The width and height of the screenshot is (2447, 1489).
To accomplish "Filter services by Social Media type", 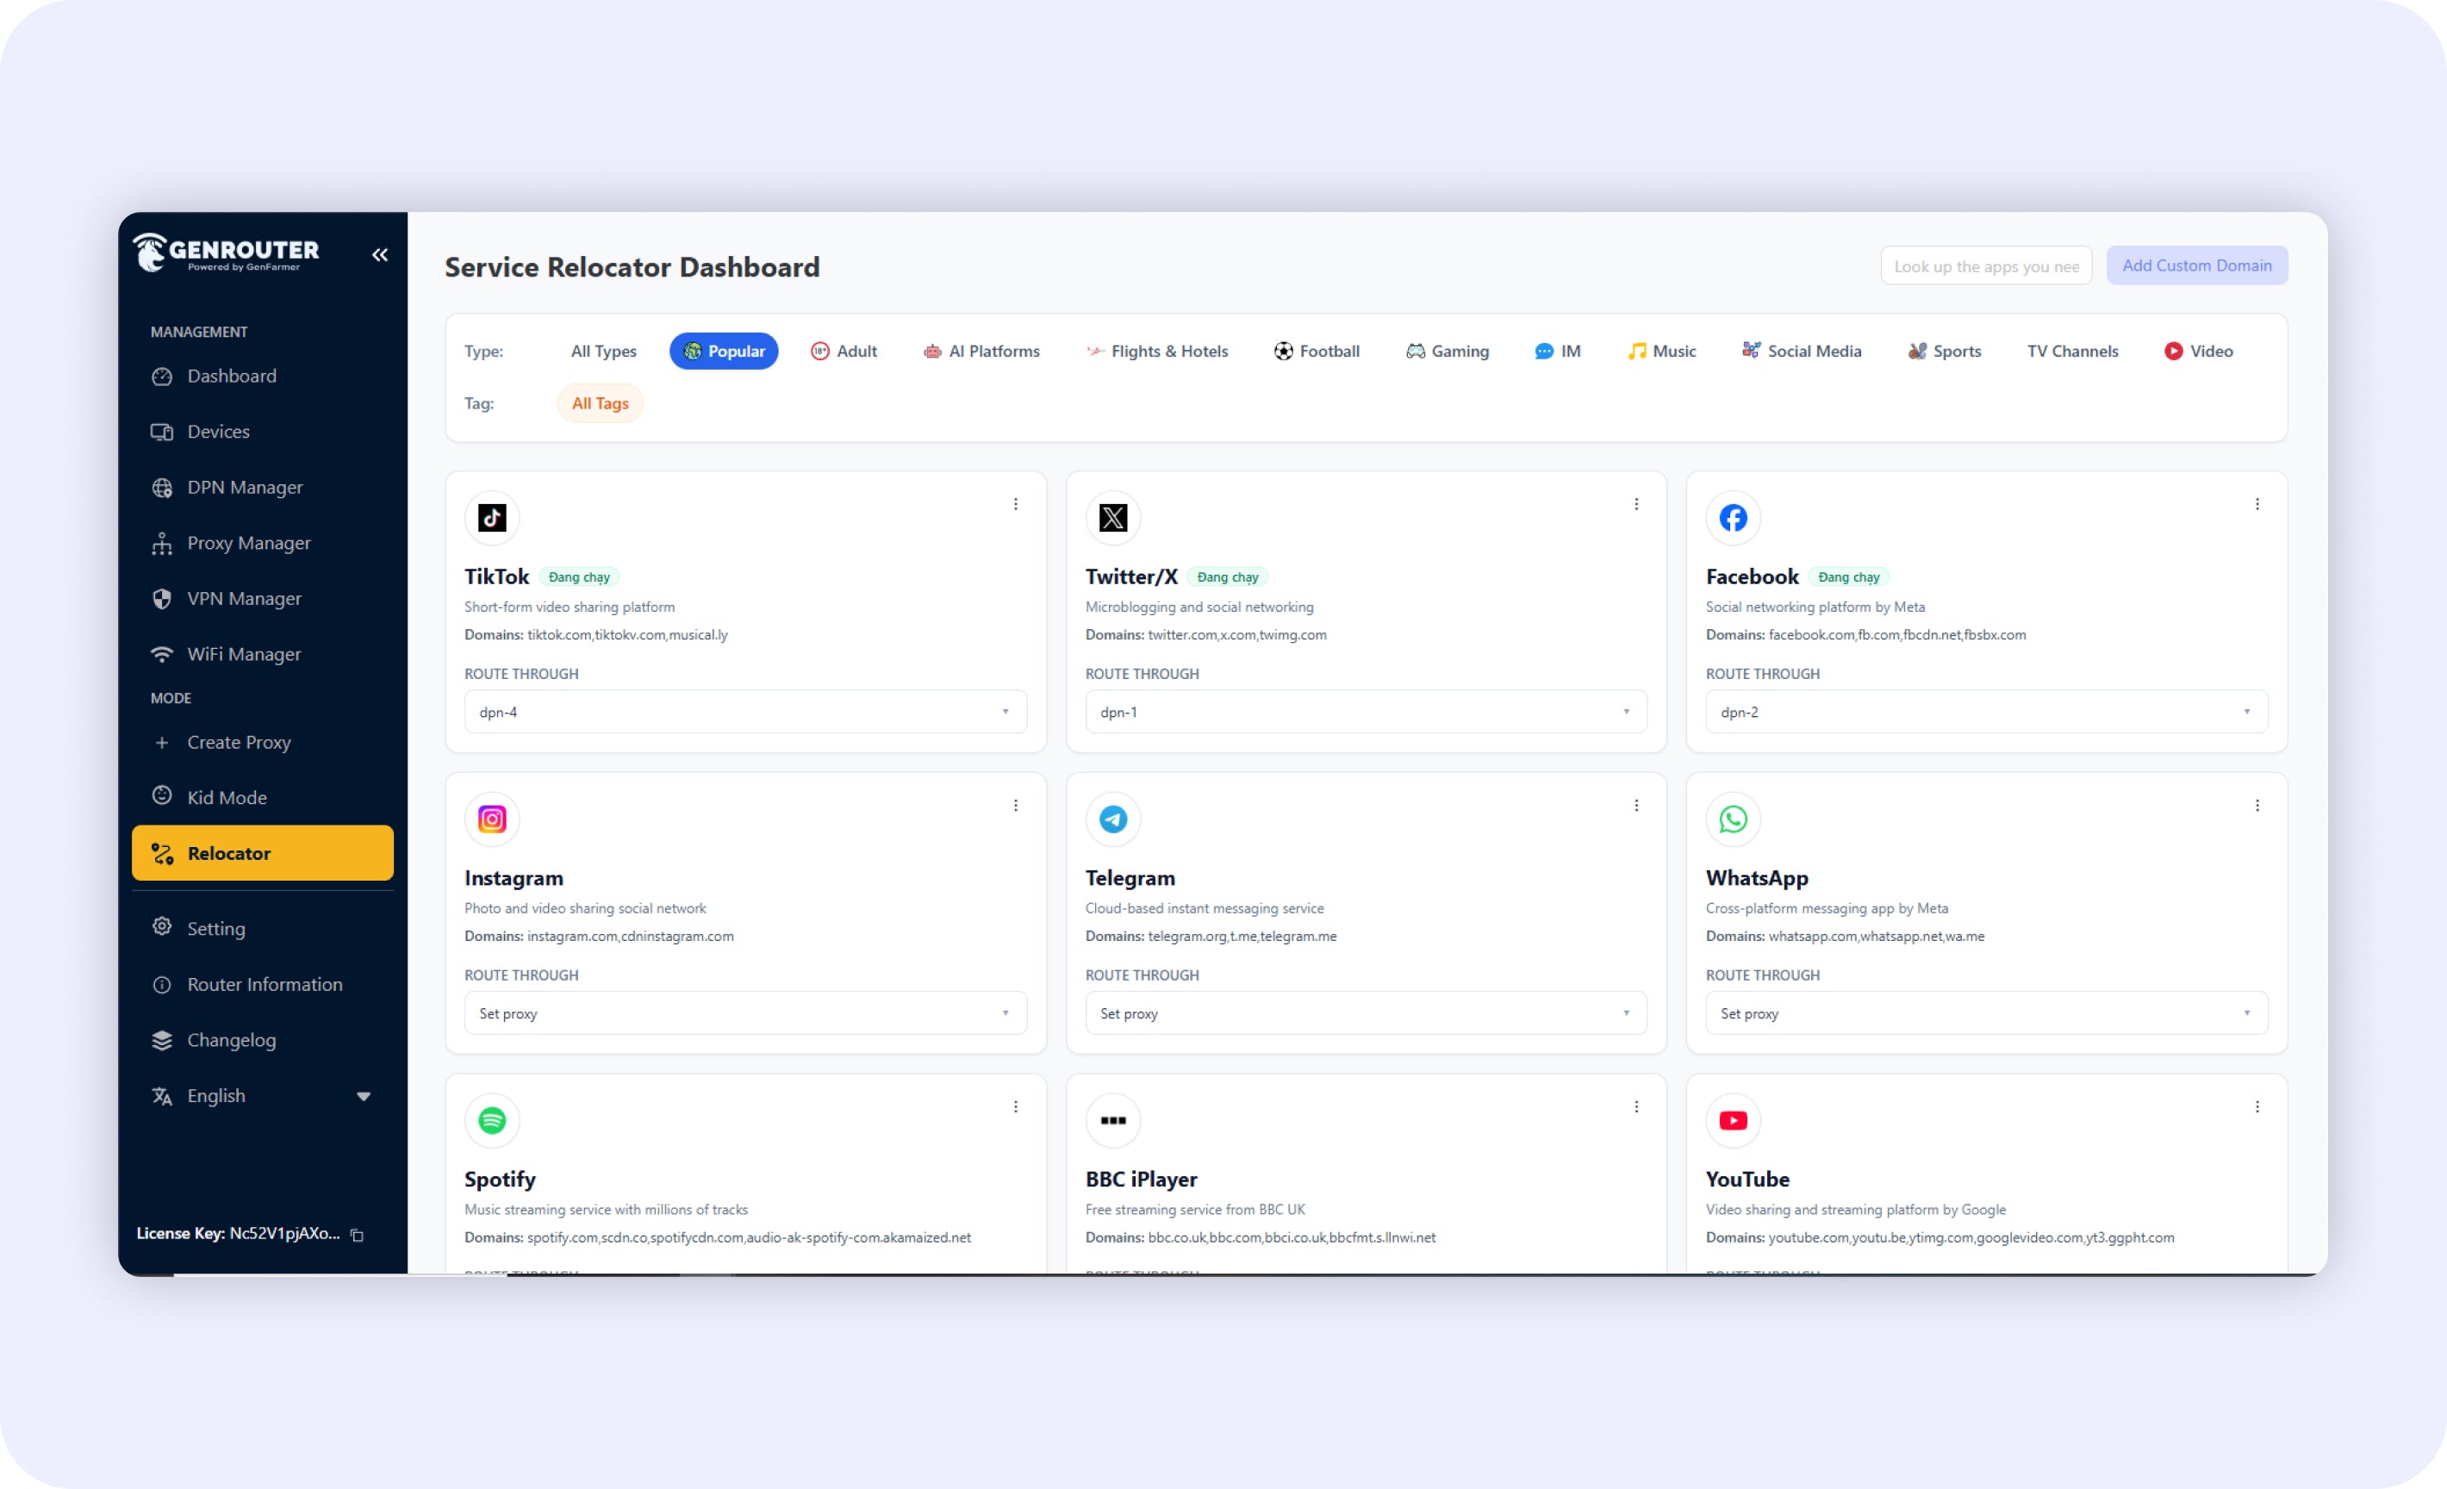I will point(1802,351).
